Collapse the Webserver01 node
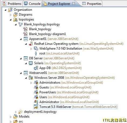This screenshot has height=123, width=127. (x=21, y=73)
